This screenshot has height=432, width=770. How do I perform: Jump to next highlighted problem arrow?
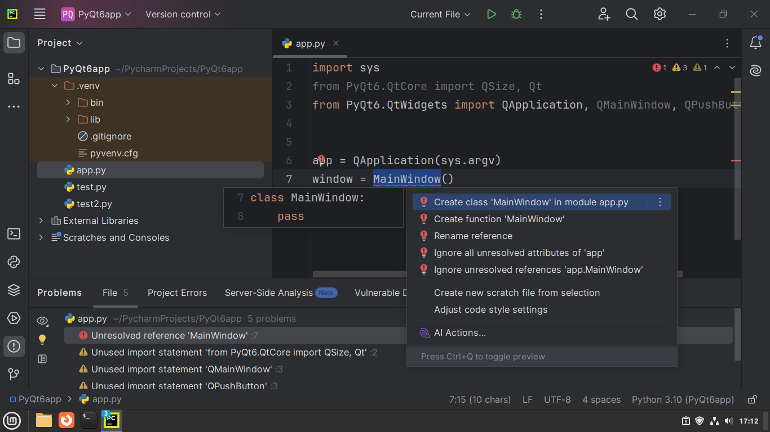tap(732, 67)
